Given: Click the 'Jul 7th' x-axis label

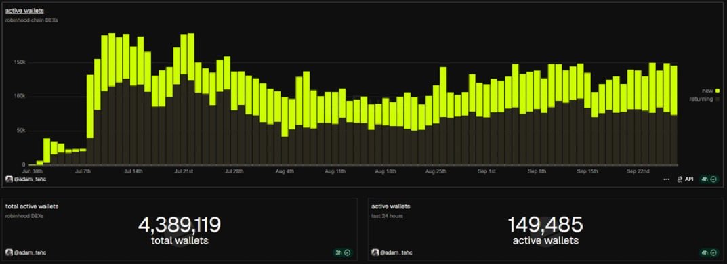Looking at the screenshot, I should (x=83, y=171).
